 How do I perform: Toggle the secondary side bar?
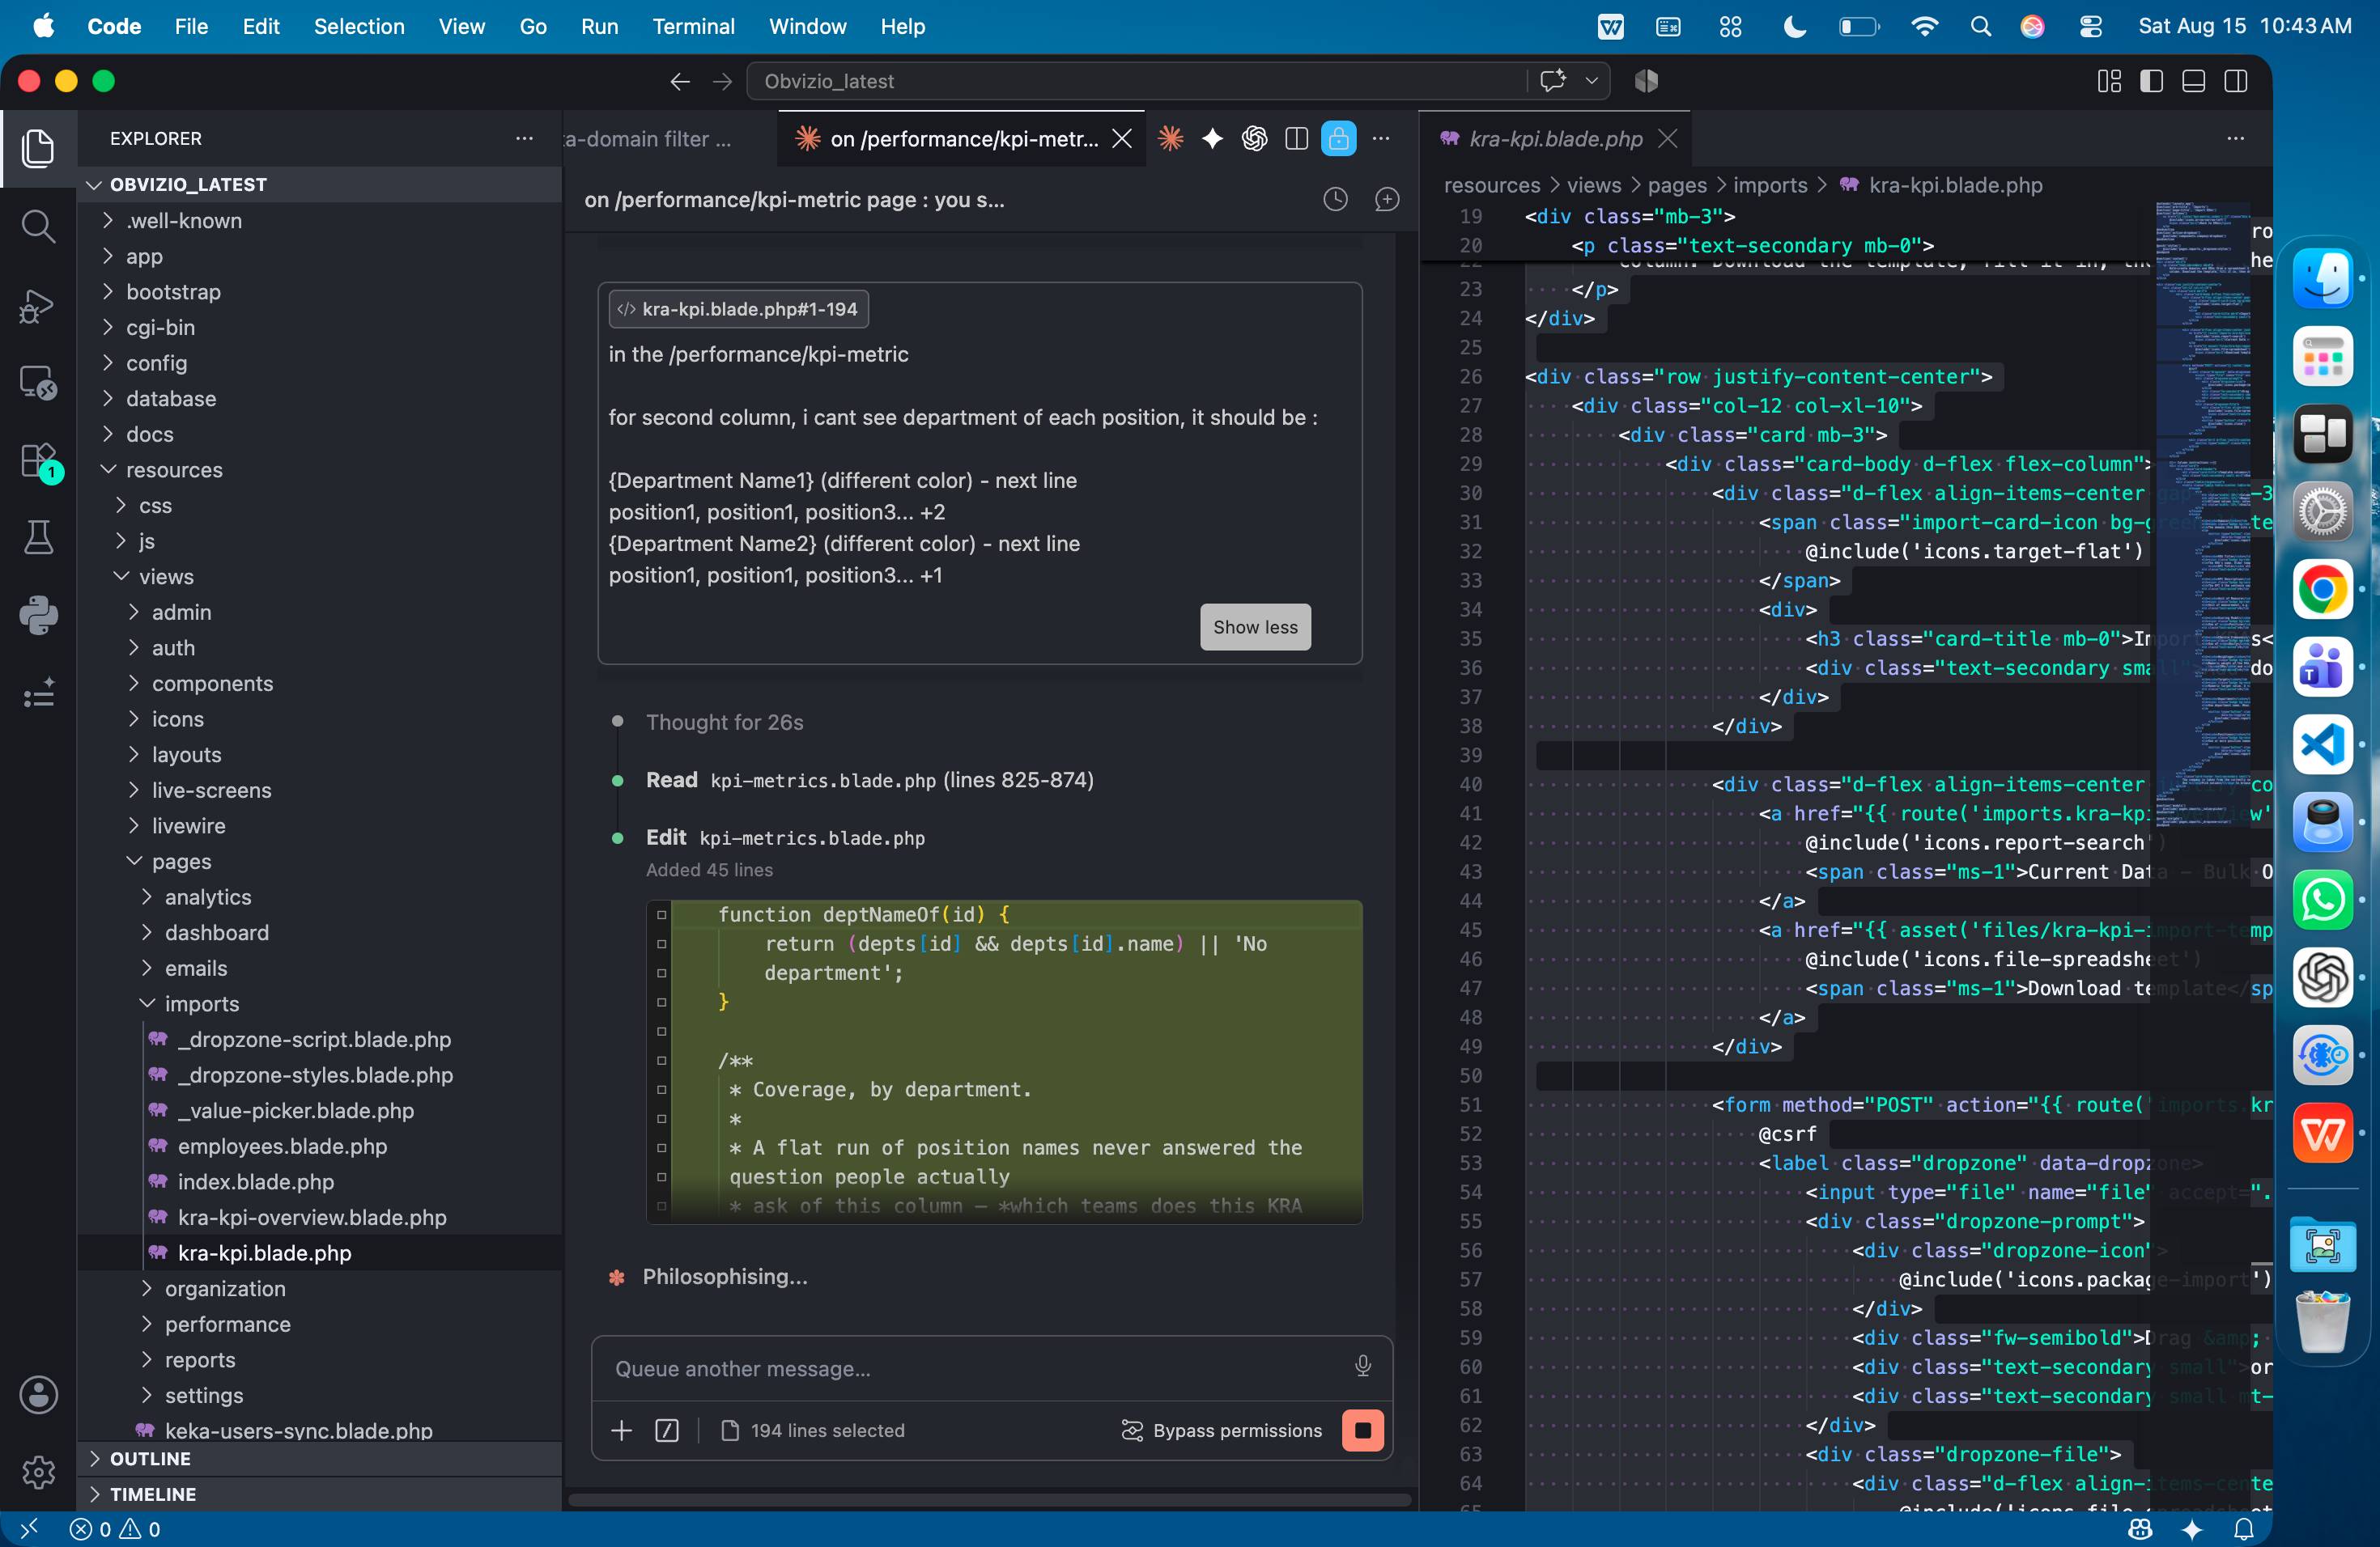(x=2235, y=81)
